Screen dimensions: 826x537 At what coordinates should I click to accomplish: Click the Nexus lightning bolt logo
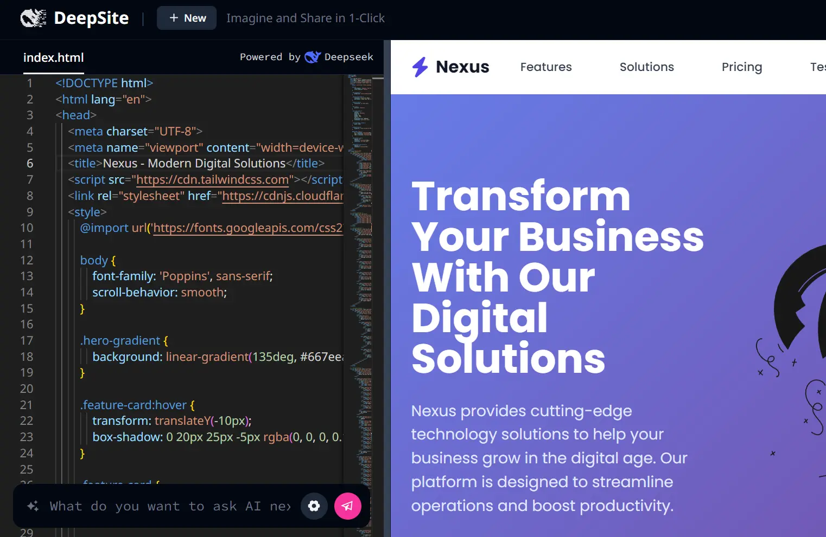click(420, 67)
